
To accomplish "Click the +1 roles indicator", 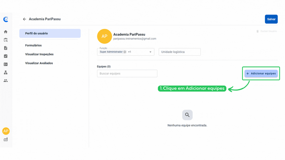I will pyautogui.click(x=130, y=52).
